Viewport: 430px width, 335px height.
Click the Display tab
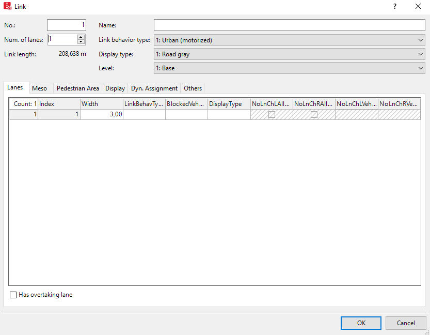115,88
